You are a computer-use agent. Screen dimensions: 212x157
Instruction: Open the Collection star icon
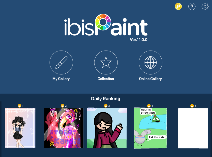tap(106, 62)
